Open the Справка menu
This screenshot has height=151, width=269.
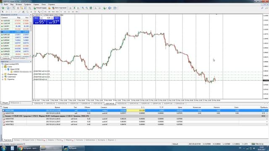pos(51,5)
